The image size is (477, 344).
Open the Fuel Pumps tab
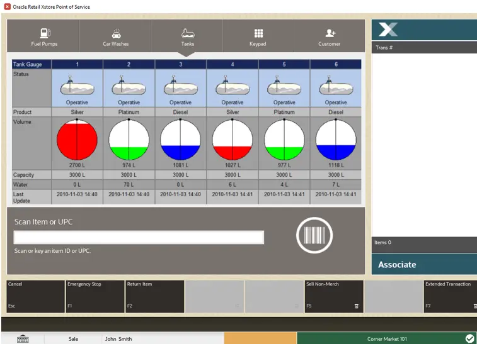click(x=44, y=36)
